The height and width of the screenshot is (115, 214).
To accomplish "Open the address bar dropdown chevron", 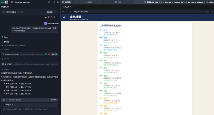I will click(207, 12).
